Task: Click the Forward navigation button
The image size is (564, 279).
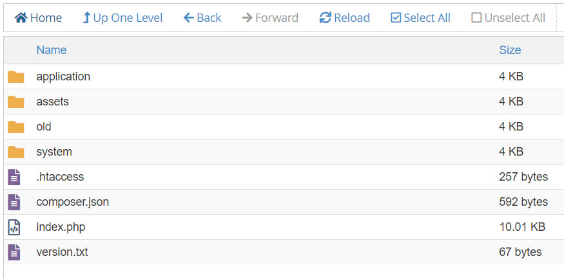Action: tap(270, 18)
